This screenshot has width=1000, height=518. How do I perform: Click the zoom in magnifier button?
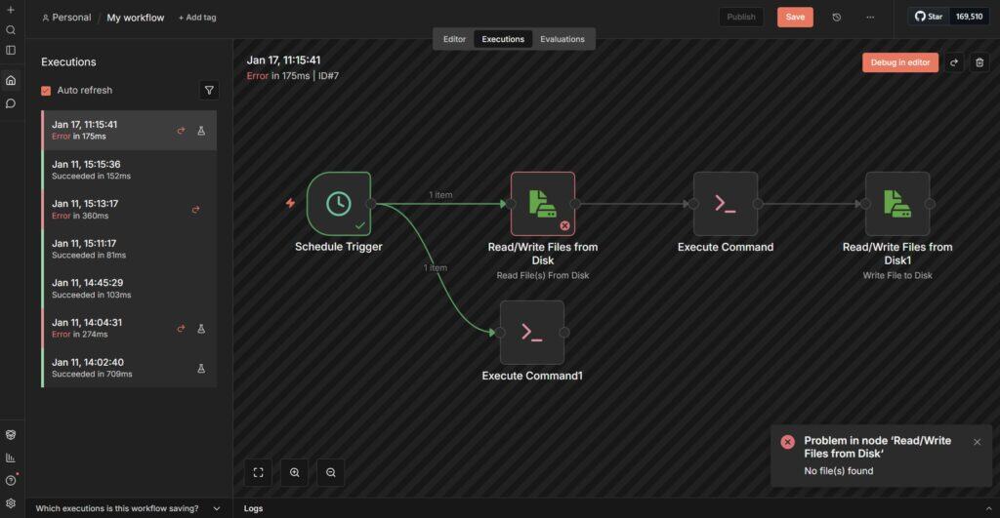click(x=294, y=472)
